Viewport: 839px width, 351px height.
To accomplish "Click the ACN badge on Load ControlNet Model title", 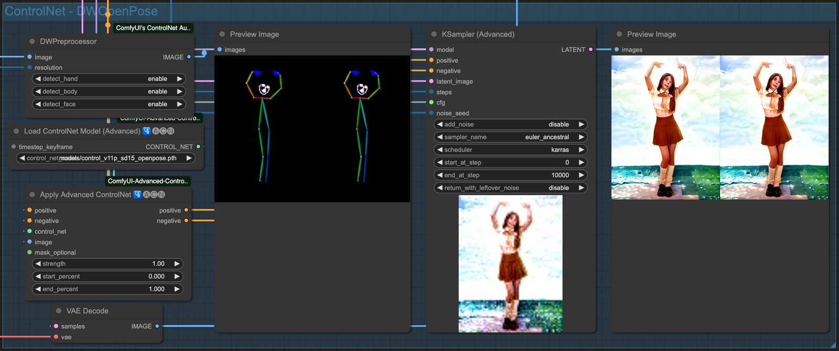I will pos(163,131).
